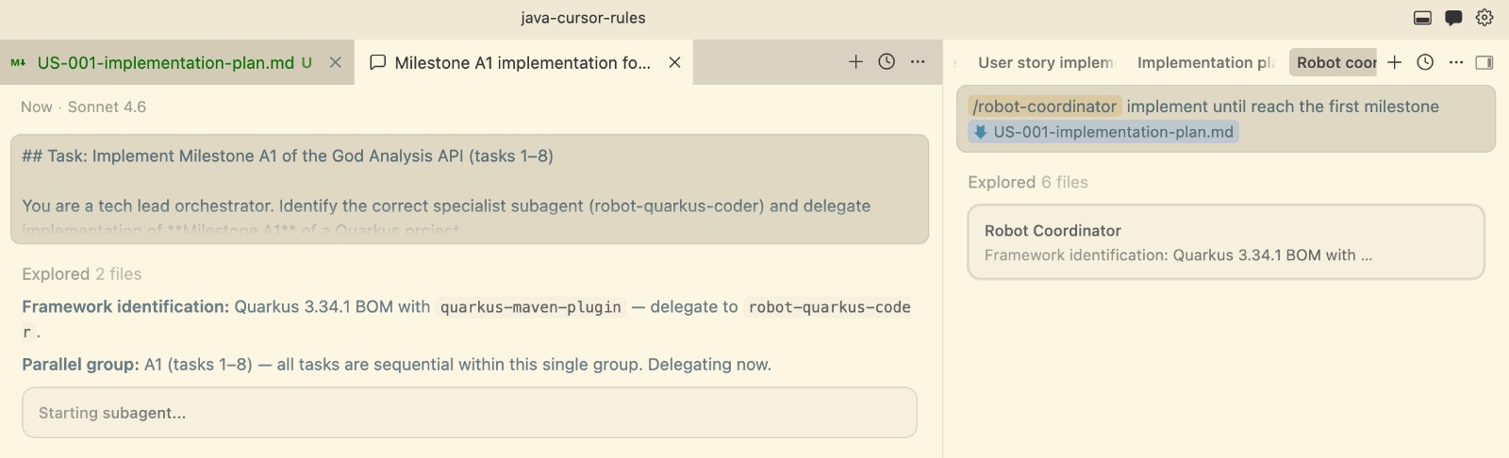
Task: Toggle the right sidebar panel icon
Action: tap(1484, 62)
